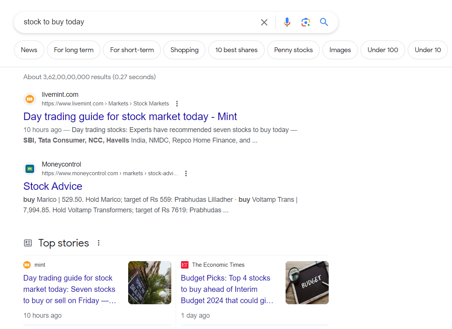Click '10 hours ago' under mint story
This screenshot has width=452, height=329.
(42, 315)
